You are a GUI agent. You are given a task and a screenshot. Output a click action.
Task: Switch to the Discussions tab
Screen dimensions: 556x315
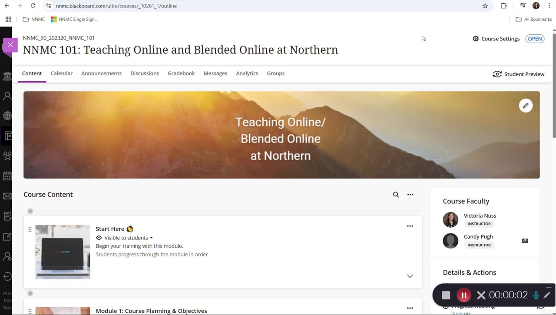coord(145,73)
